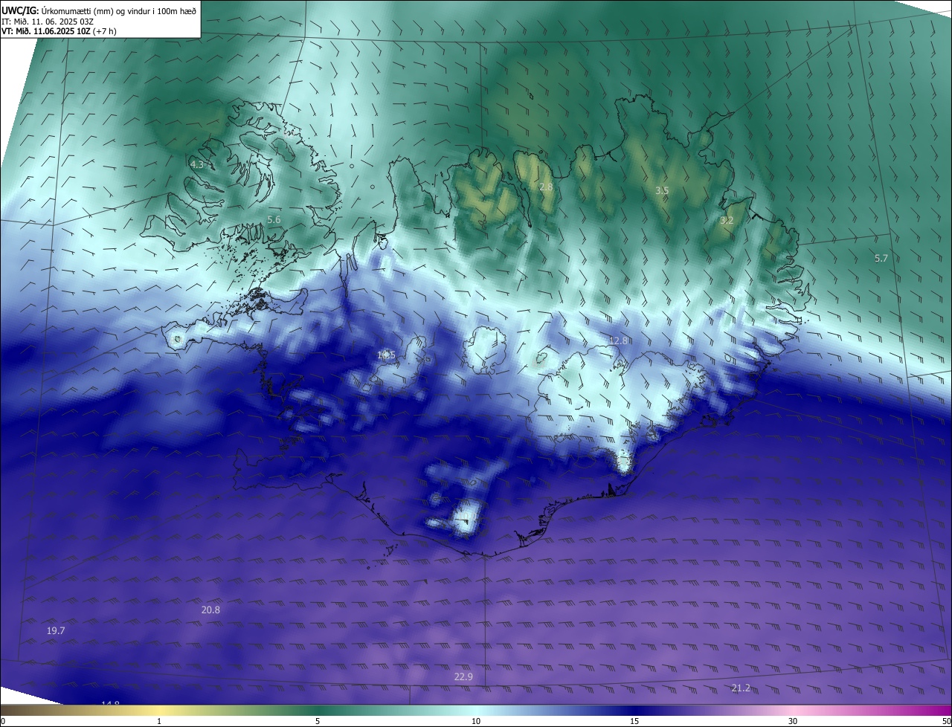
Task: Click the "VT: Mið. 11.06.2025 10Z (+7 h)" line
Action: click(59, 31)
